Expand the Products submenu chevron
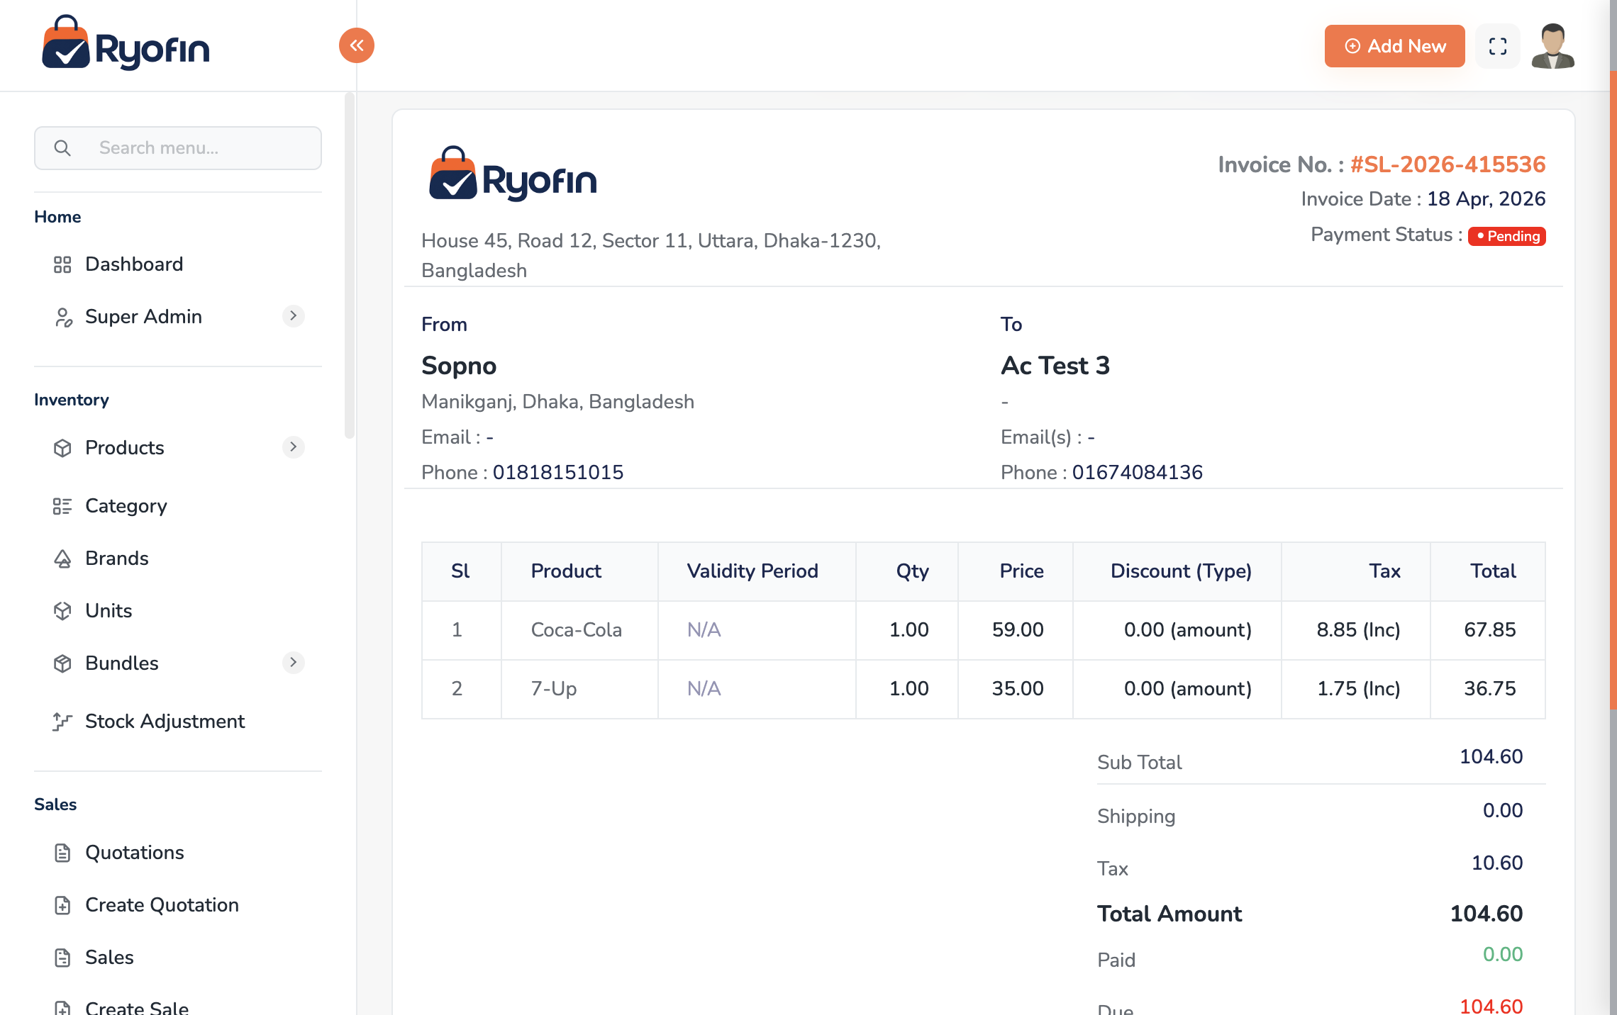1617x1015 pixels. (x=293, y=447)
